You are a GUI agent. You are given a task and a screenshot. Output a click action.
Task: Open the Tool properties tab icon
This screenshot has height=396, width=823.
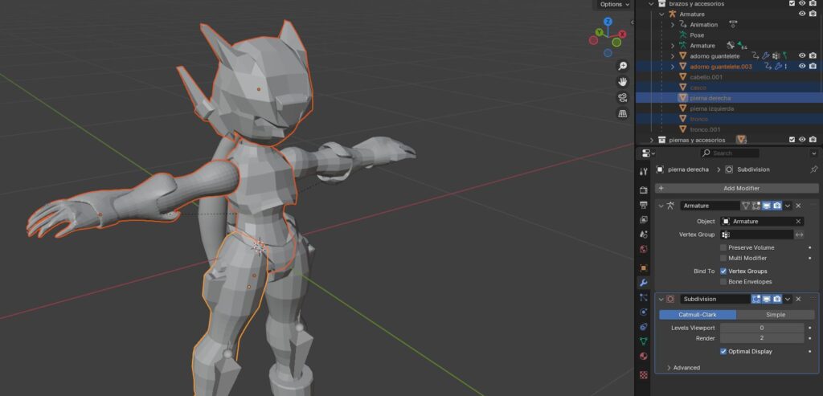coord(643,171)
